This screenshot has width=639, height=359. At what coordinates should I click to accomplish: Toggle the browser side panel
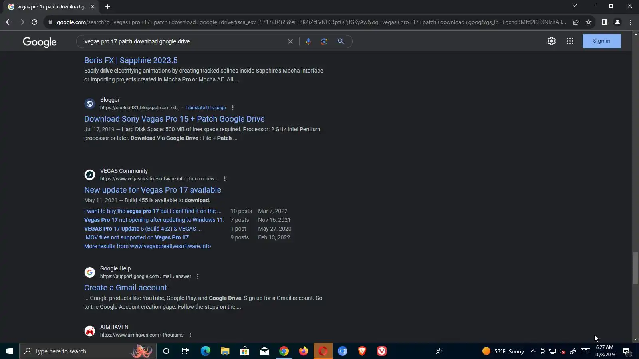(605, 22)
